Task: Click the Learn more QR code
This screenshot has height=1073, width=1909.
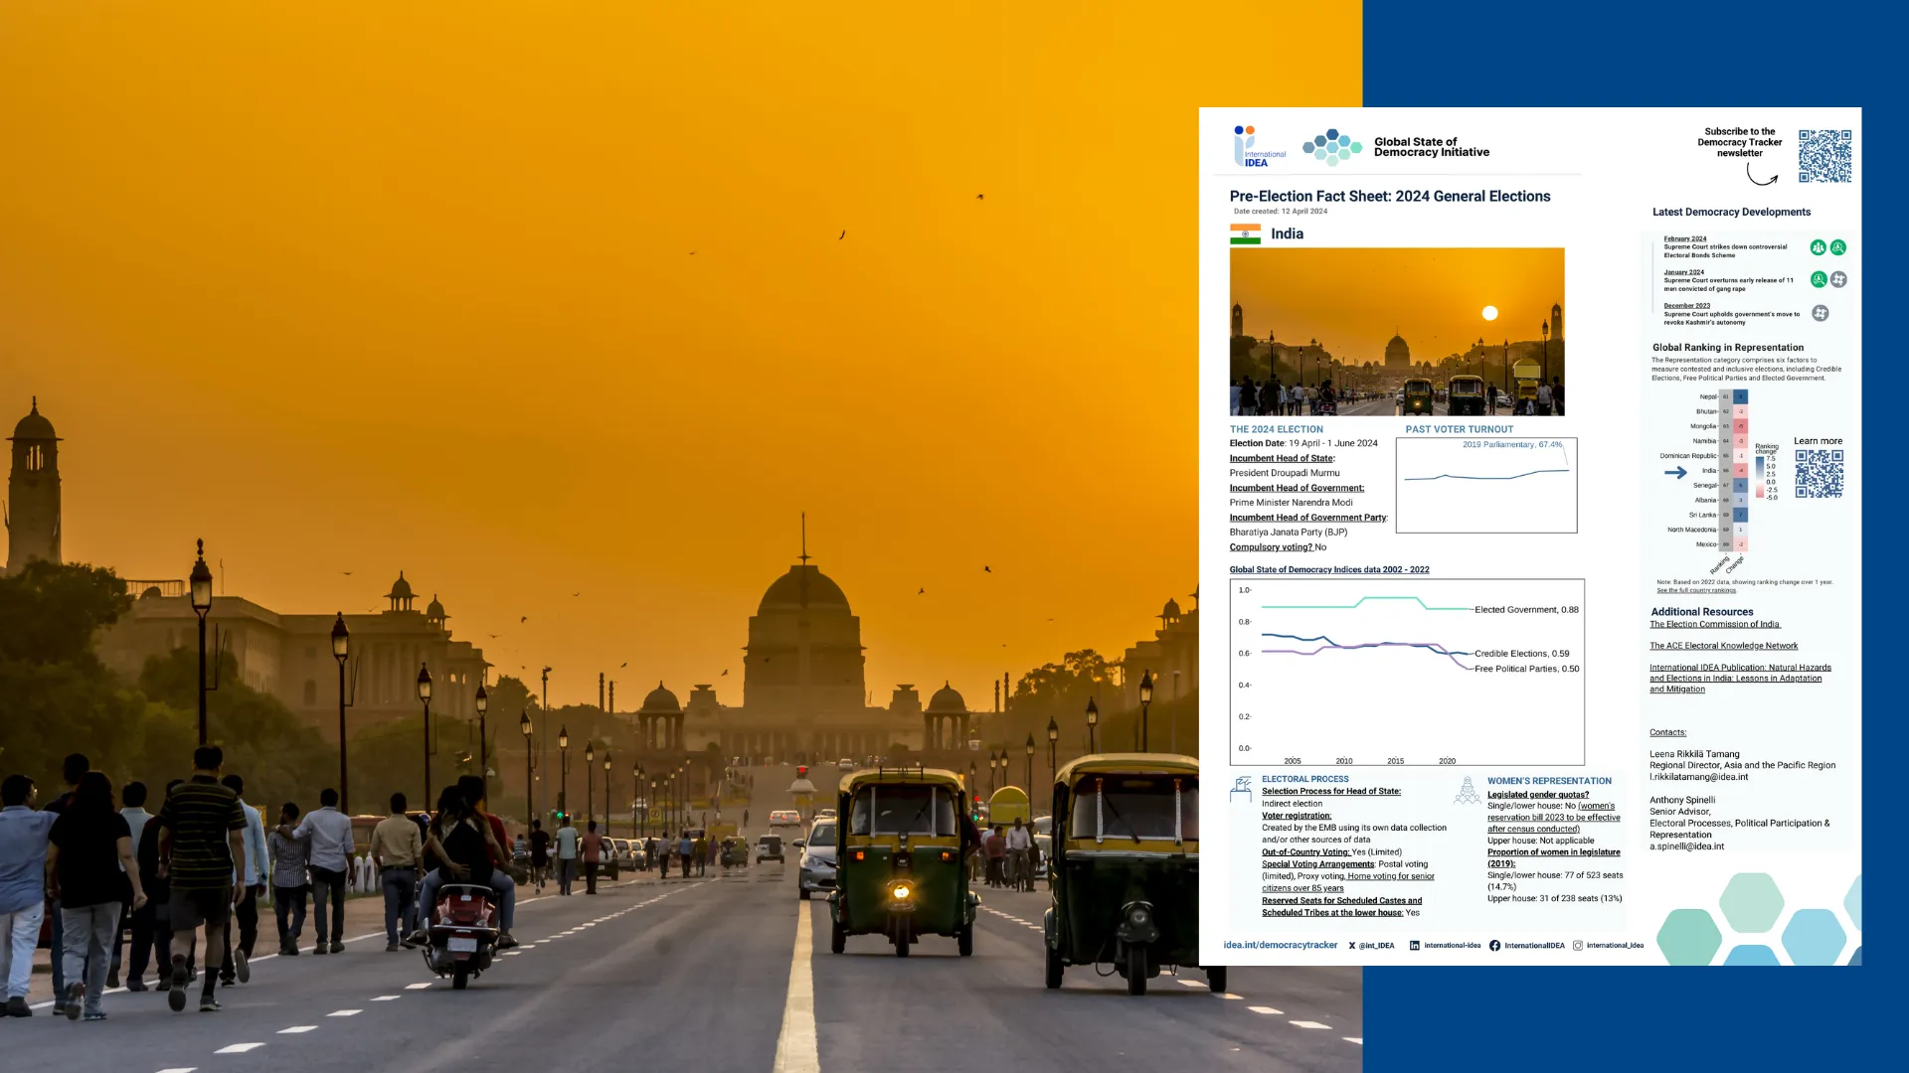Action: click(1819, 474)
